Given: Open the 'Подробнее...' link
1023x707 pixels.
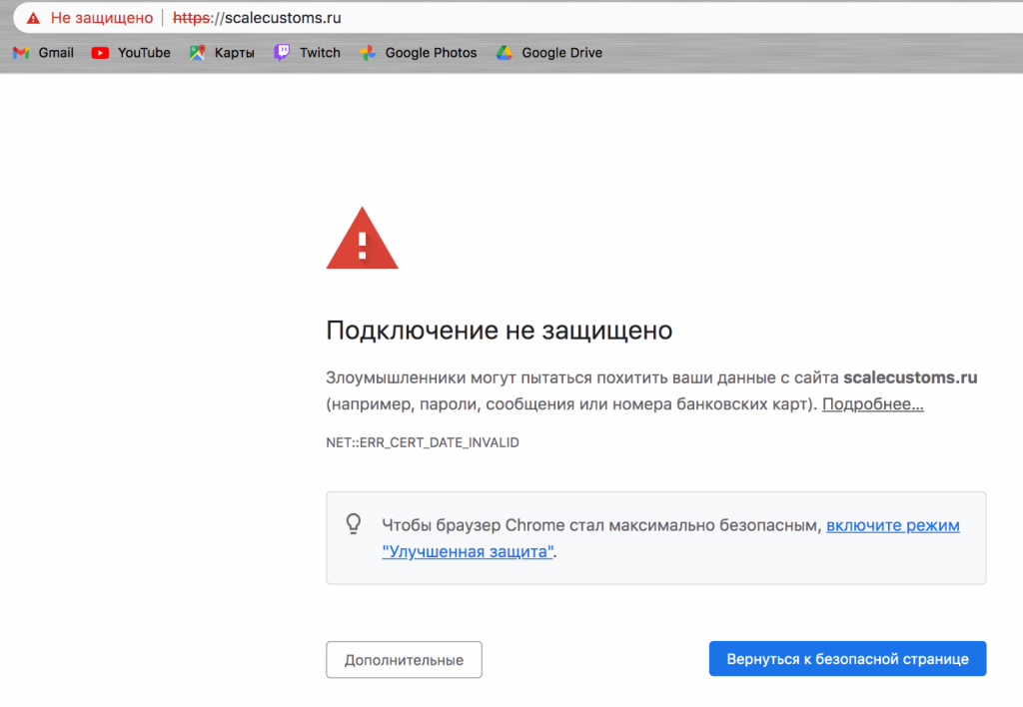Looking at the screenshot, I should [x=871, y=403].
